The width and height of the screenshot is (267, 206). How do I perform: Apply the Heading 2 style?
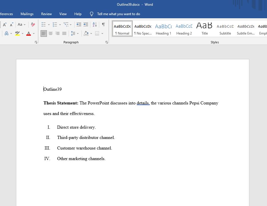(184, 29)
